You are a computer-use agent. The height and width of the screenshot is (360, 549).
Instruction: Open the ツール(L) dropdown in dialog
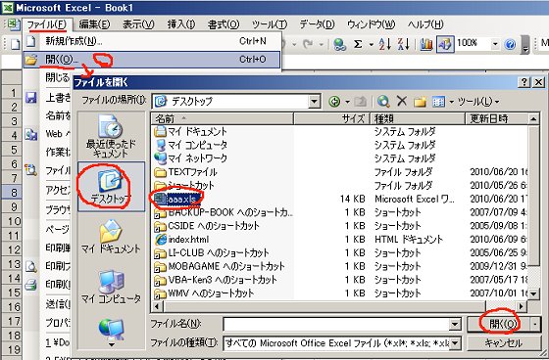[x=478, y=102]
